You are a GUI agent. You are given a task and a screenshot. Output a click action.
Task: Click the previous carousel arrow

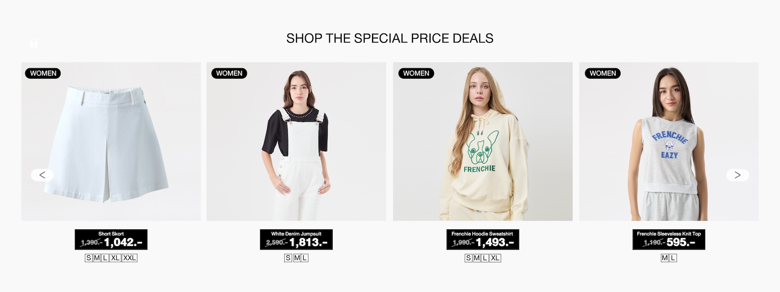(x=42, y=175)
